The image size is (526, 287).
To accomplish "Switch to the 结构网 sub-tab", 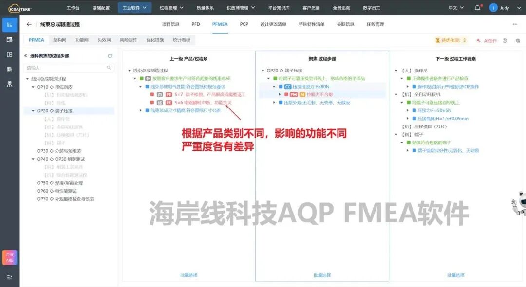I will pyautogui.click(x=60, y=40).
